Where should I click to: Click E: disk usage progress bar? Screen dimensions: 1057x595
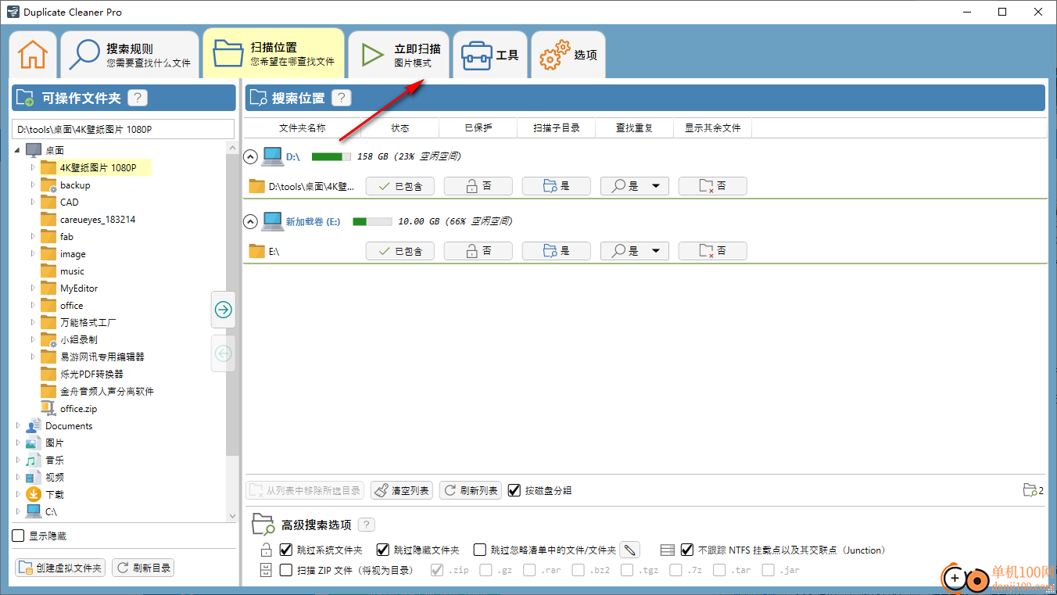(x=373, y=221)
